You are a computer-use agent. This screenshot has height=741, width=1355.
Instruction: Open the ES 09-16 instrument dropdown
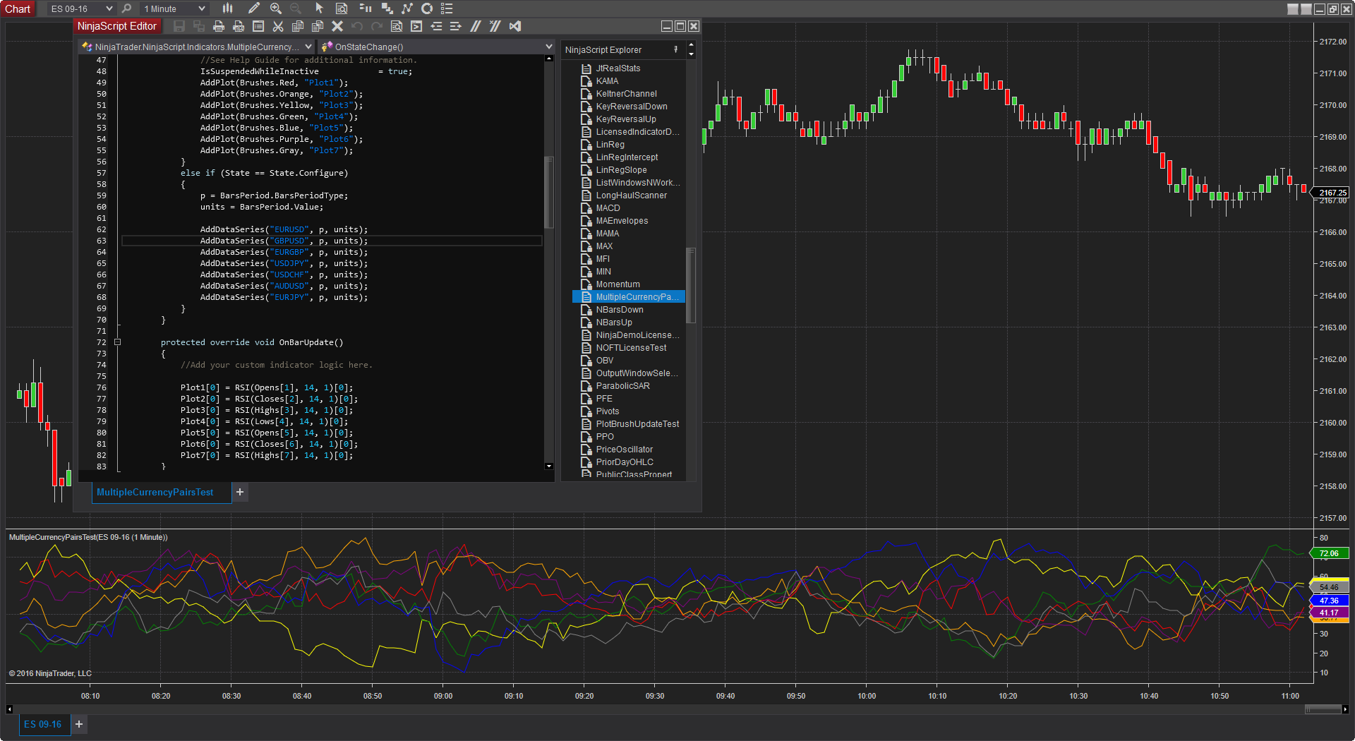109,8
